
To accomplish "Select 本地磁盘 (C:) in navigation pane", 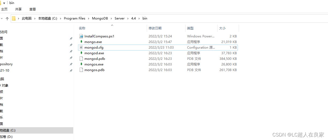I will (36, 130).
